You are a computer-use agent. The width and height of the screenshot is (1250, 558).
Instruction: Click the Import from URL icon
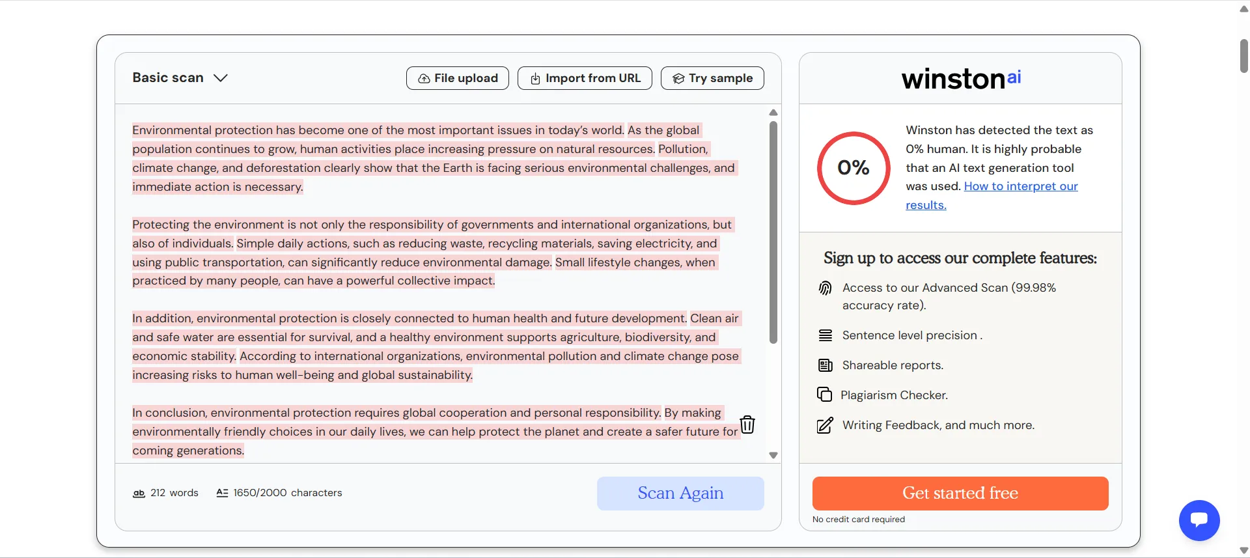(x=535, y=77)
